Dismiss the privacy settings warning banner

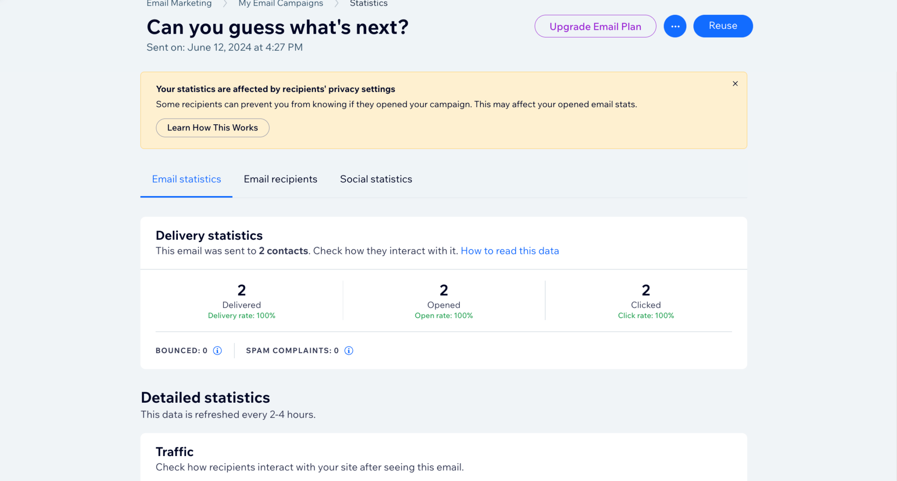pos(735,84)
